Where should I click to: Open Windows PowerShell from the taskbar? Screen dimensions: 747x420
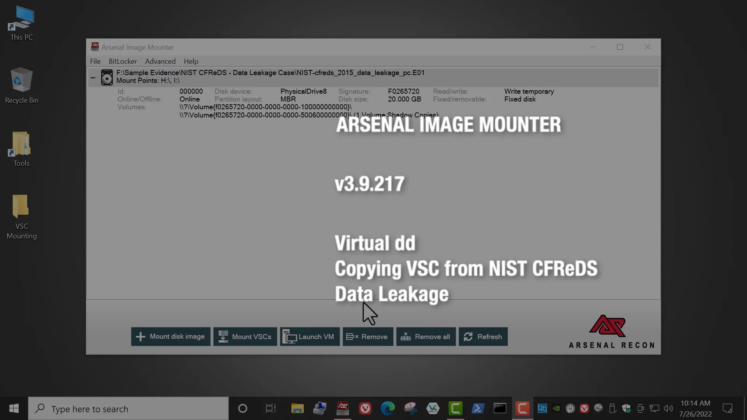tap(478, 408)
